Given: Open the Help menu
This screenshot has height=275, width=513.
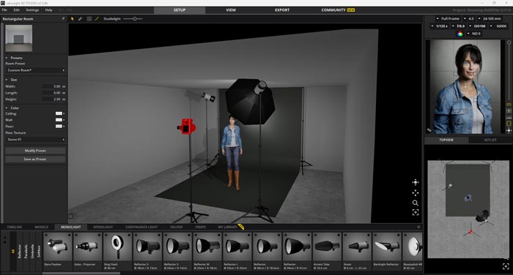Looking at the screenshot, I should 48,10.
